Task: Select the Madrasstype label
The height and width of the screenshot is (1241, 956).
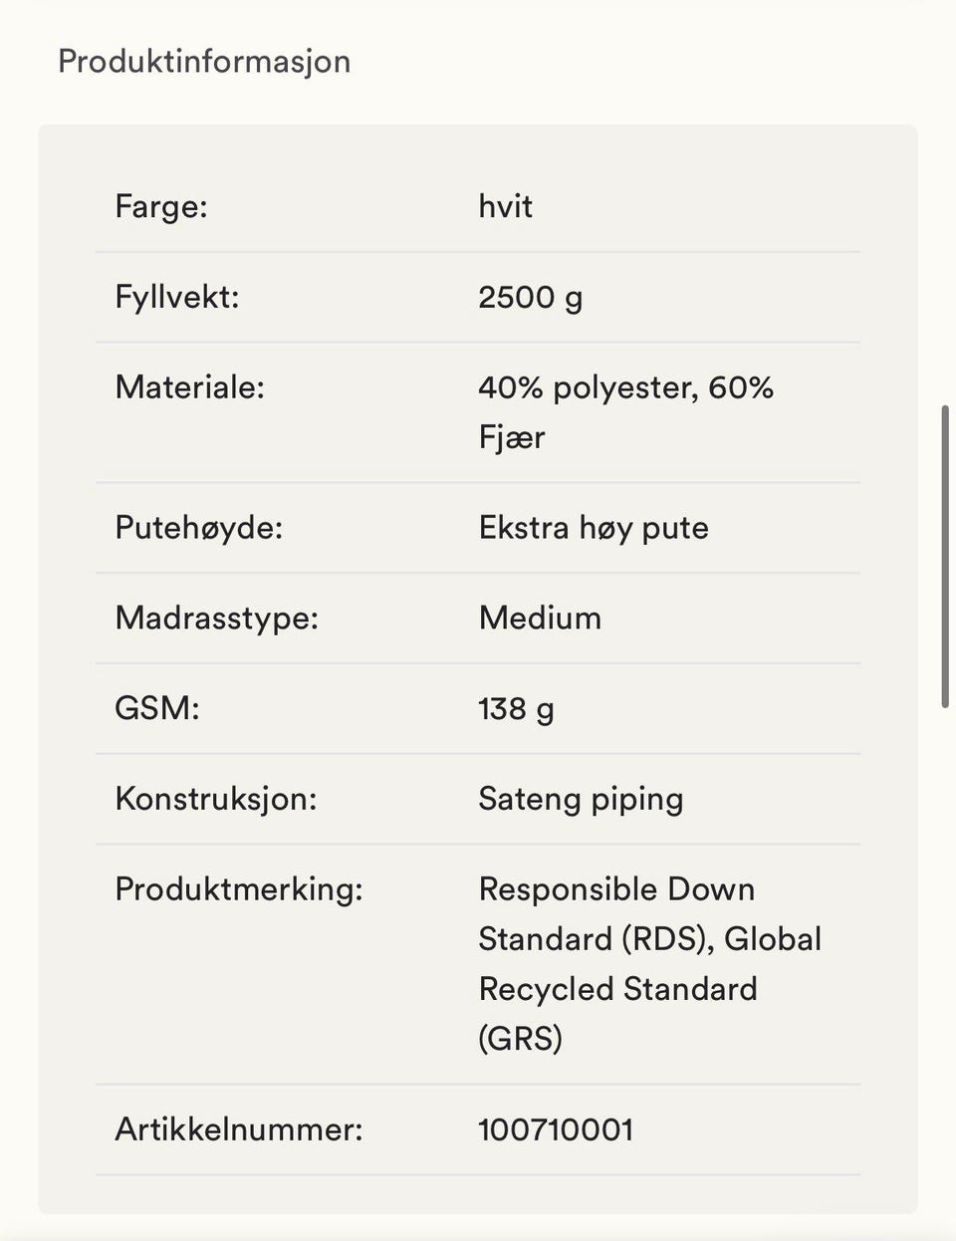Action: 217,619
